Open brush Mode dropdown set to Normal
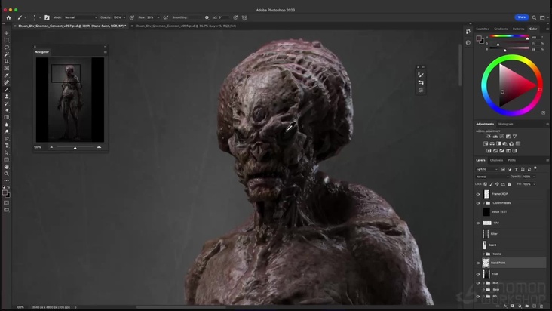This screenshot has height=311, width=552. coord(80,17)
